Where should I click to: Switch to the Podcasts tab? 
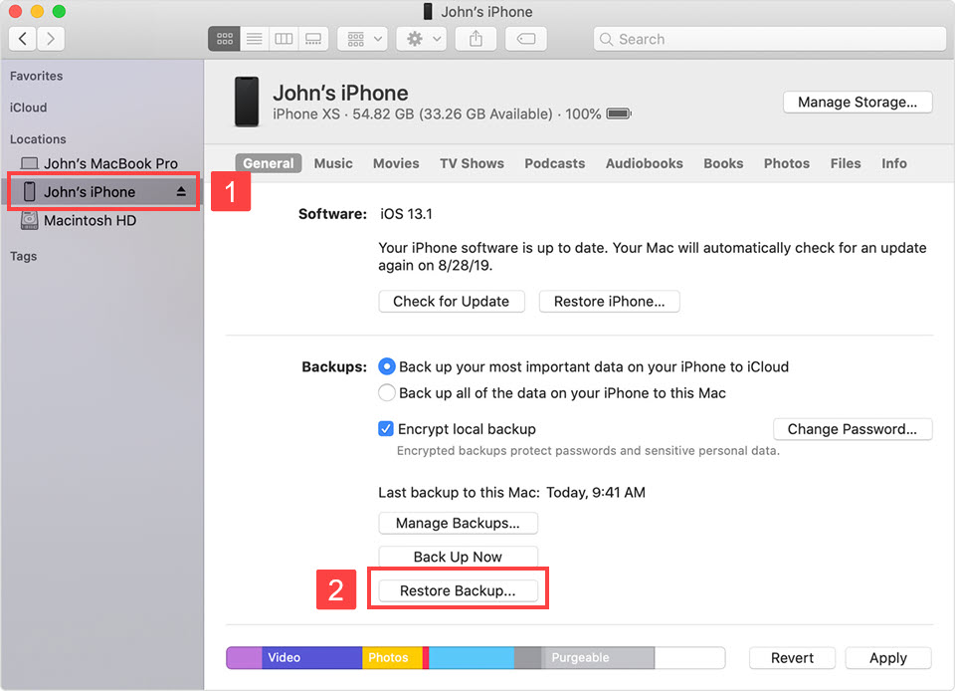(555, 163)
